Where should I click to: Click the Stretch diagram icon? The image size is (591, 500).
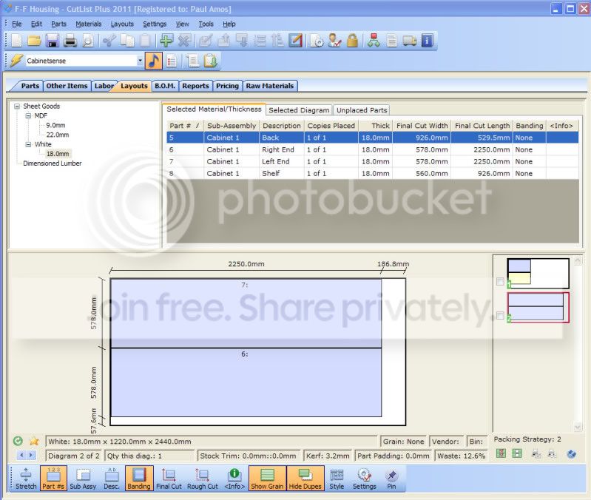26,477
